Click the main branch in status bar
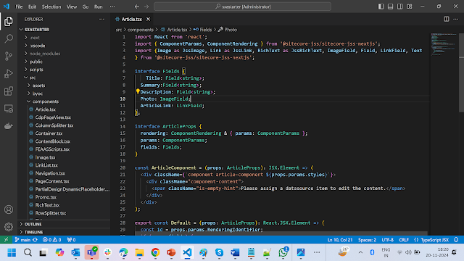Viewport: 464px width, 261px height. click(23, 240)
